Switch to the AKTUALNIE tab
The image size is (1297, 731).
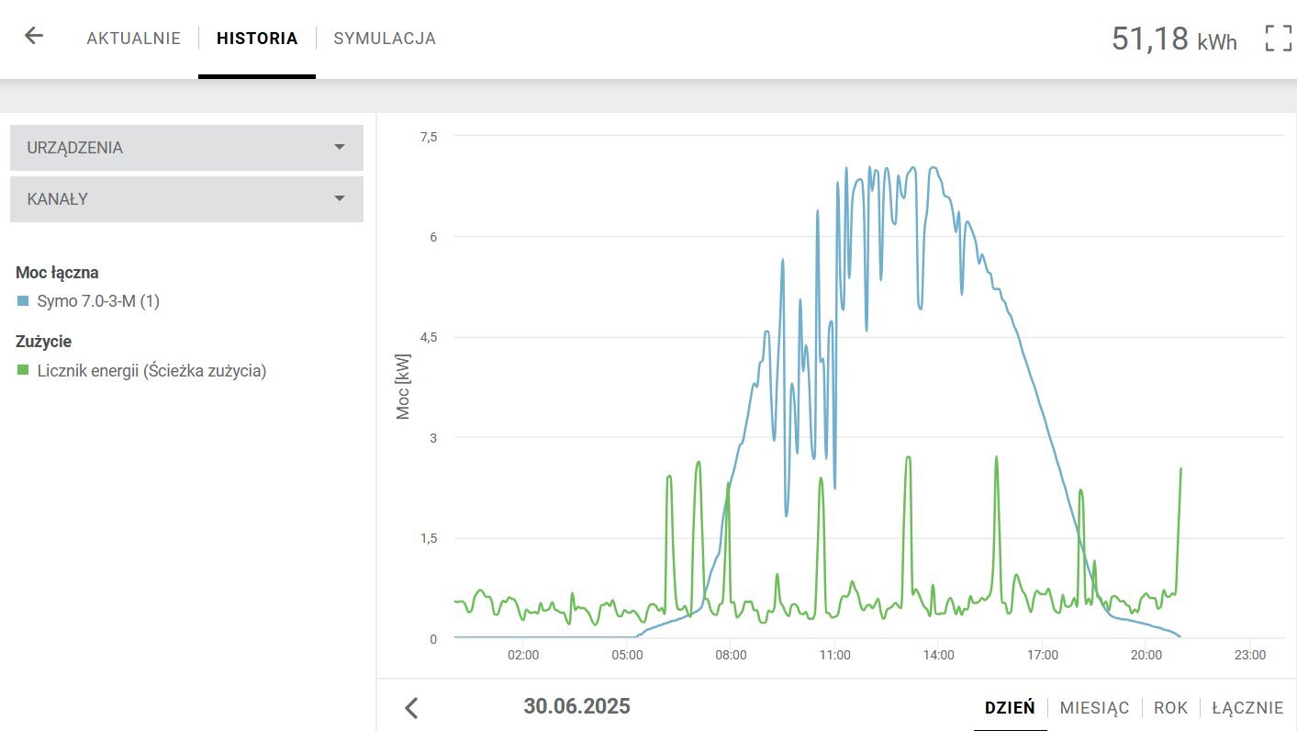click(133, 39)
